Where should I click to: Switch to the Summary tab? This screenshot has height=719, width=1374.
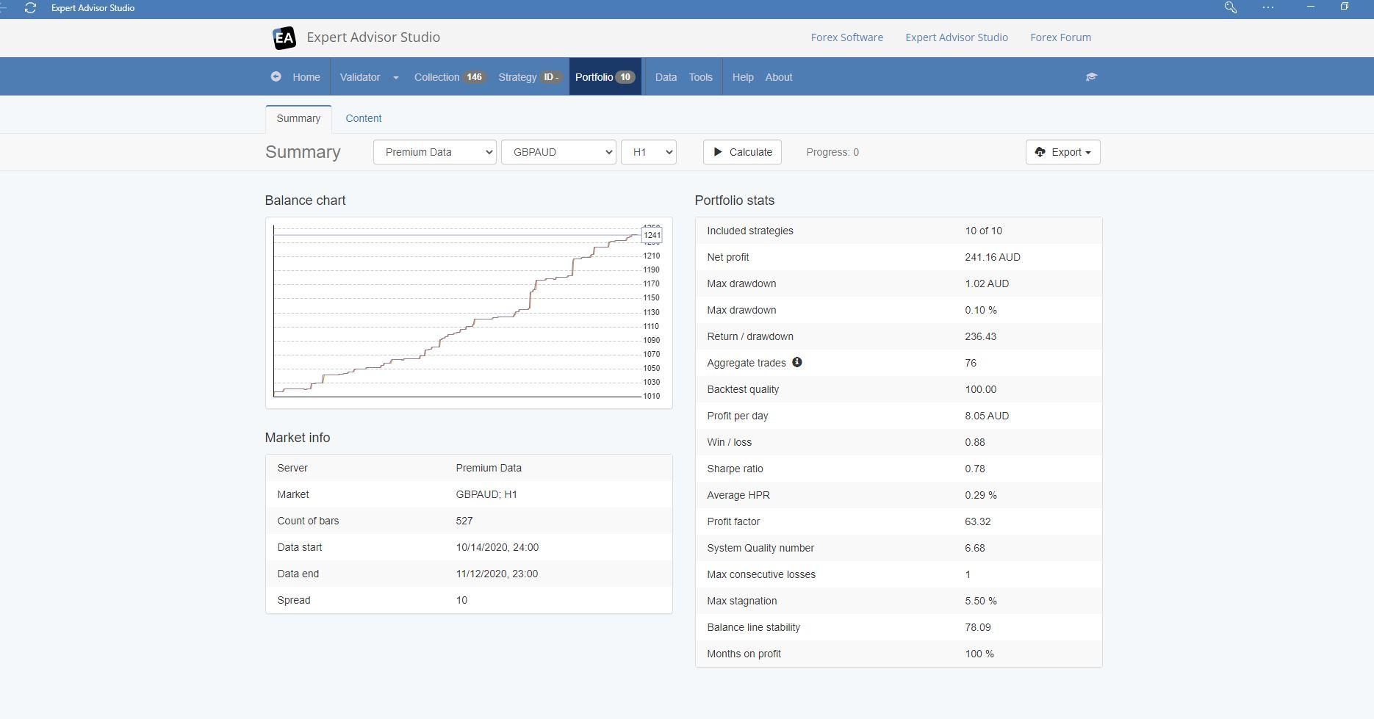pyautogui.click(x=298, y=118)
